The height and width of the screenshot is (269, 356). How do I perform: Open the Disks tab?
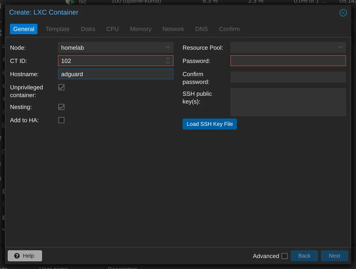pyautogui.click(x=88, y=29)
